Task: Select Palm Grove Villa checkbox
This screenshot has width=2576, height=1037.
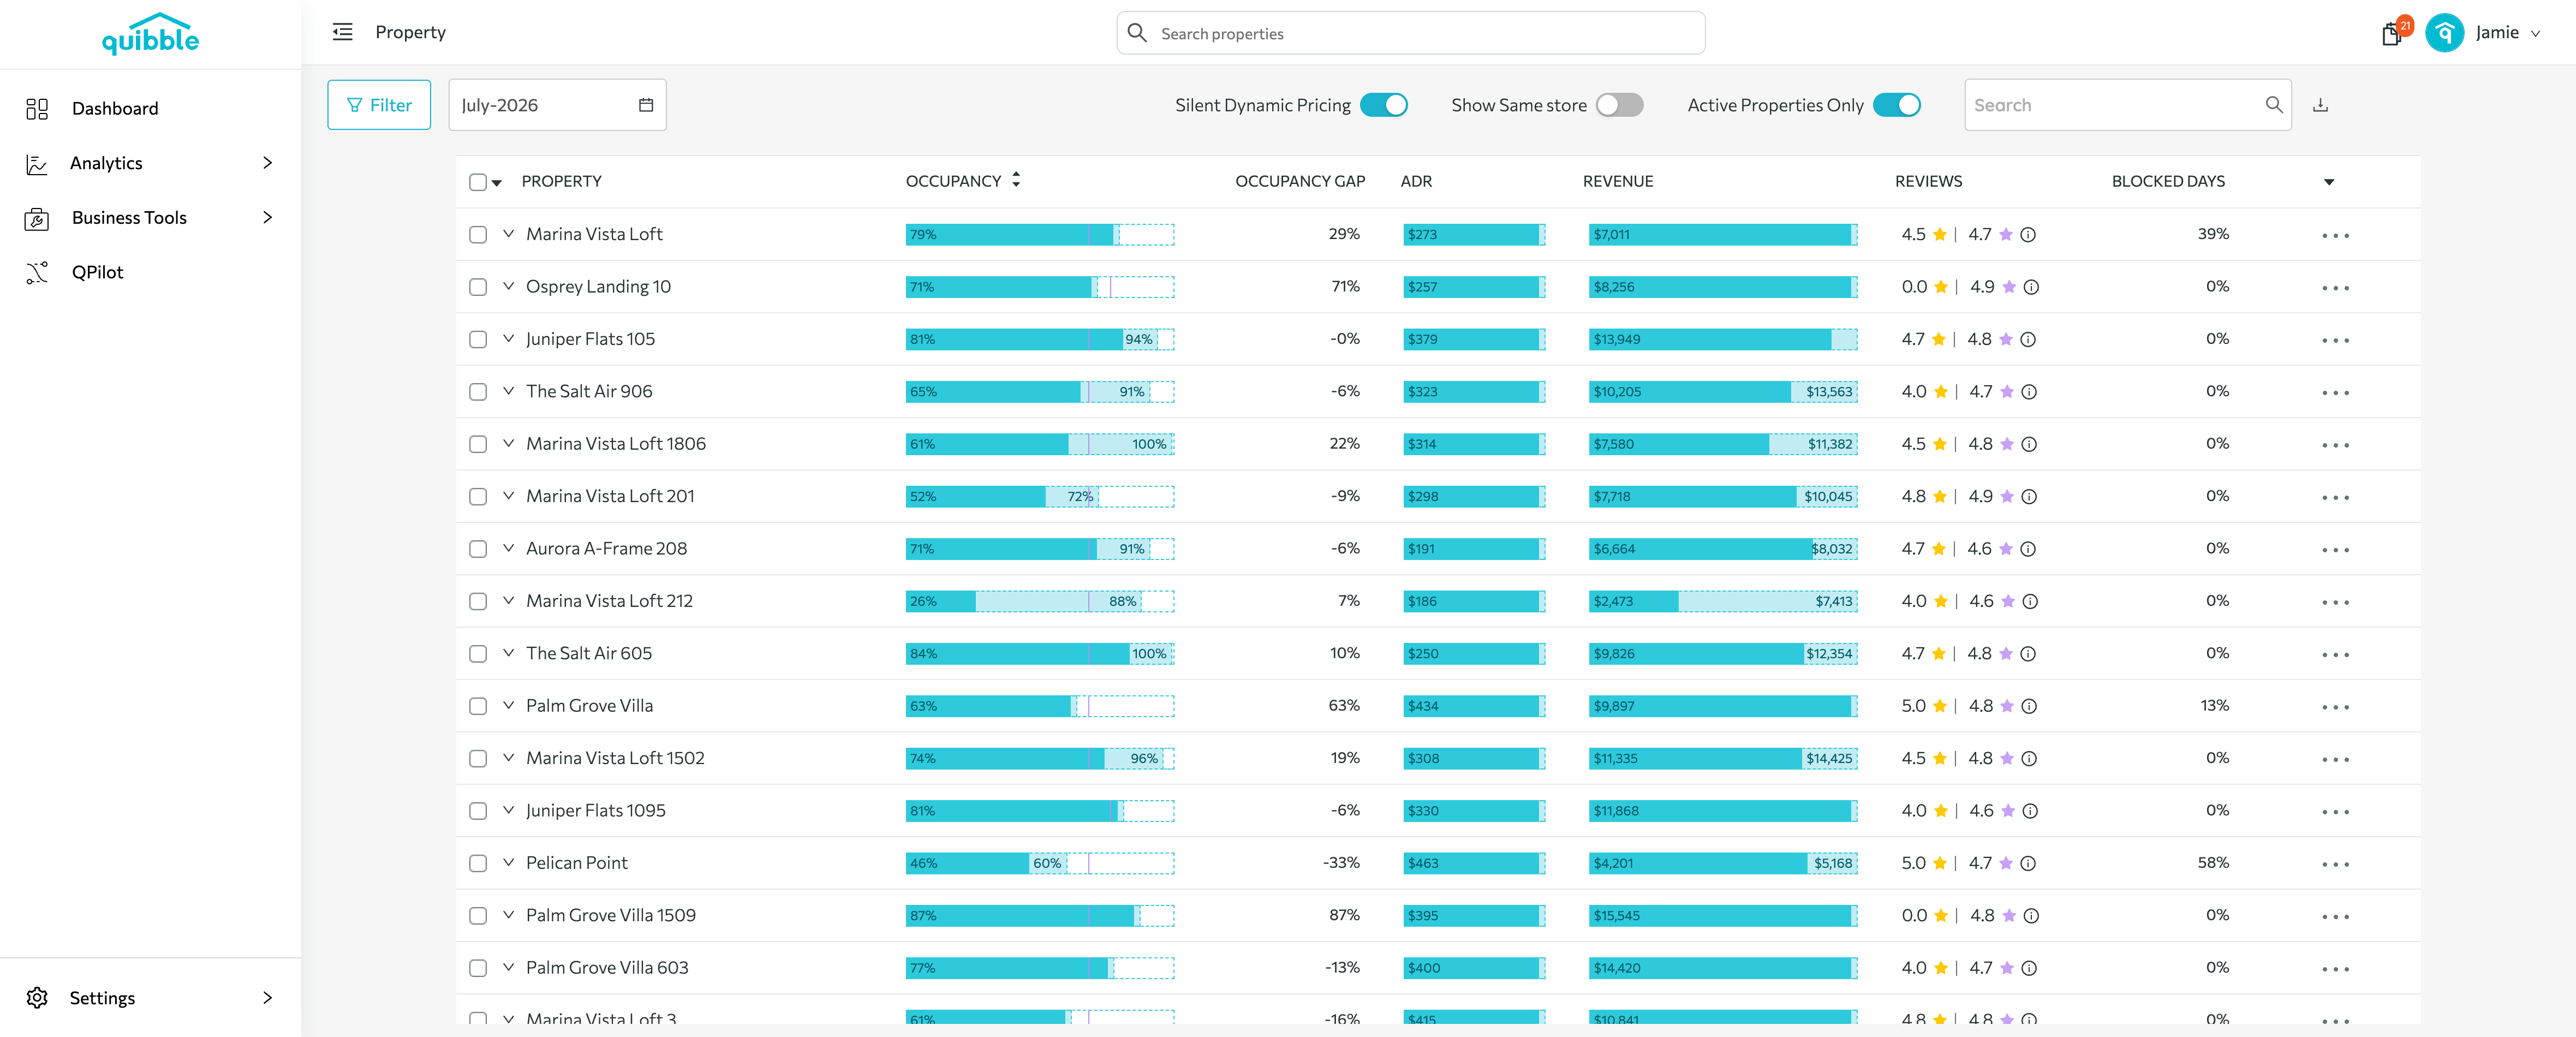Action: tap(478, 706)
